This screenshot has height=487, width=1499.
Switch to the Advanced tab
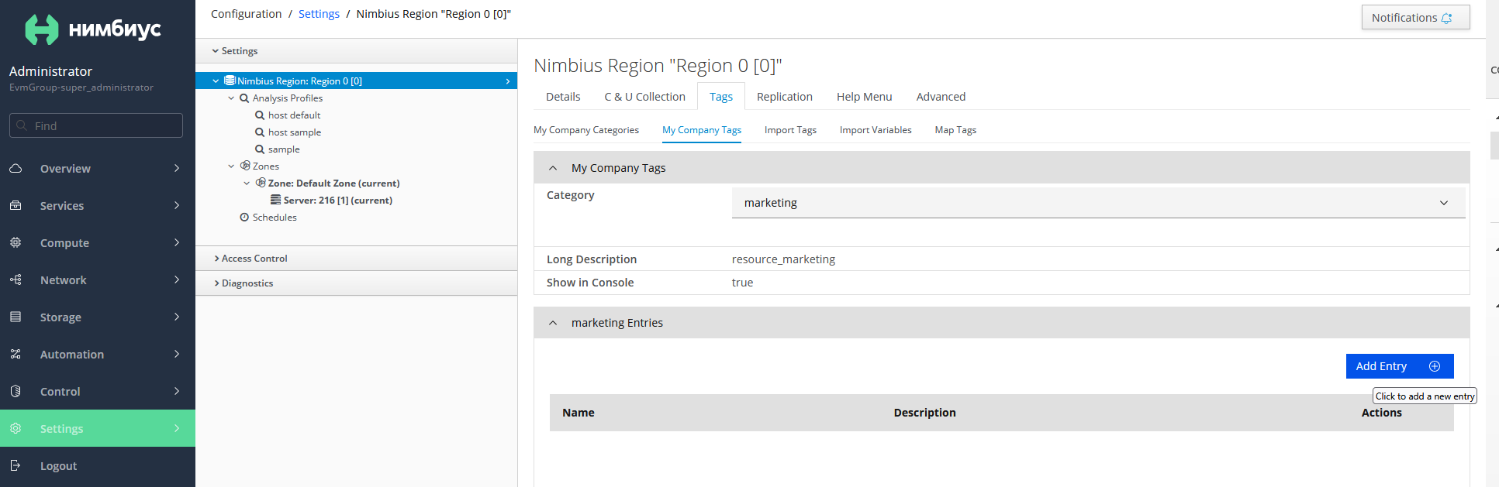point(941,97)
